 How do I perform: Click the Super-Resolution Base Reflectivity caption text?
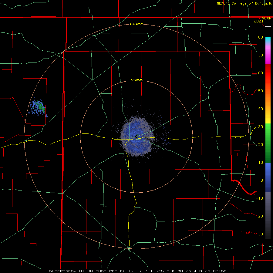[x=138, y=271]
